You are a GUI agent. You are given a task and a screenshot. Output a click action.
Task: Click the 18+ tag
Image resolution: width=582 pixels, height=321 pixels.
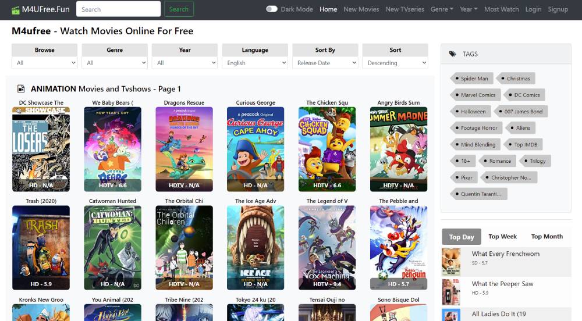(x=463, y=161)
